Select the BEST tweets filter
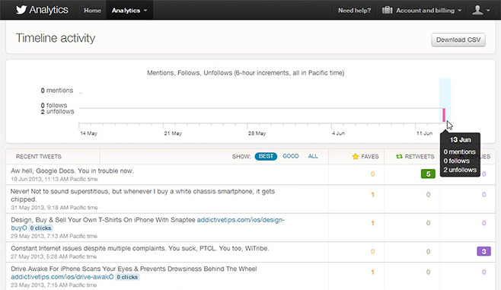The width and height of the screenshot is (501, 290). click(x=266, y=156)
